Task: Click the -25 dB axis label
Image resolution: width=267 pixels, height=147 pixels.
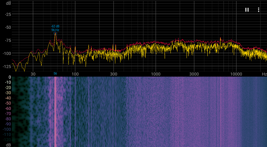Action: [x=8, y=14]
